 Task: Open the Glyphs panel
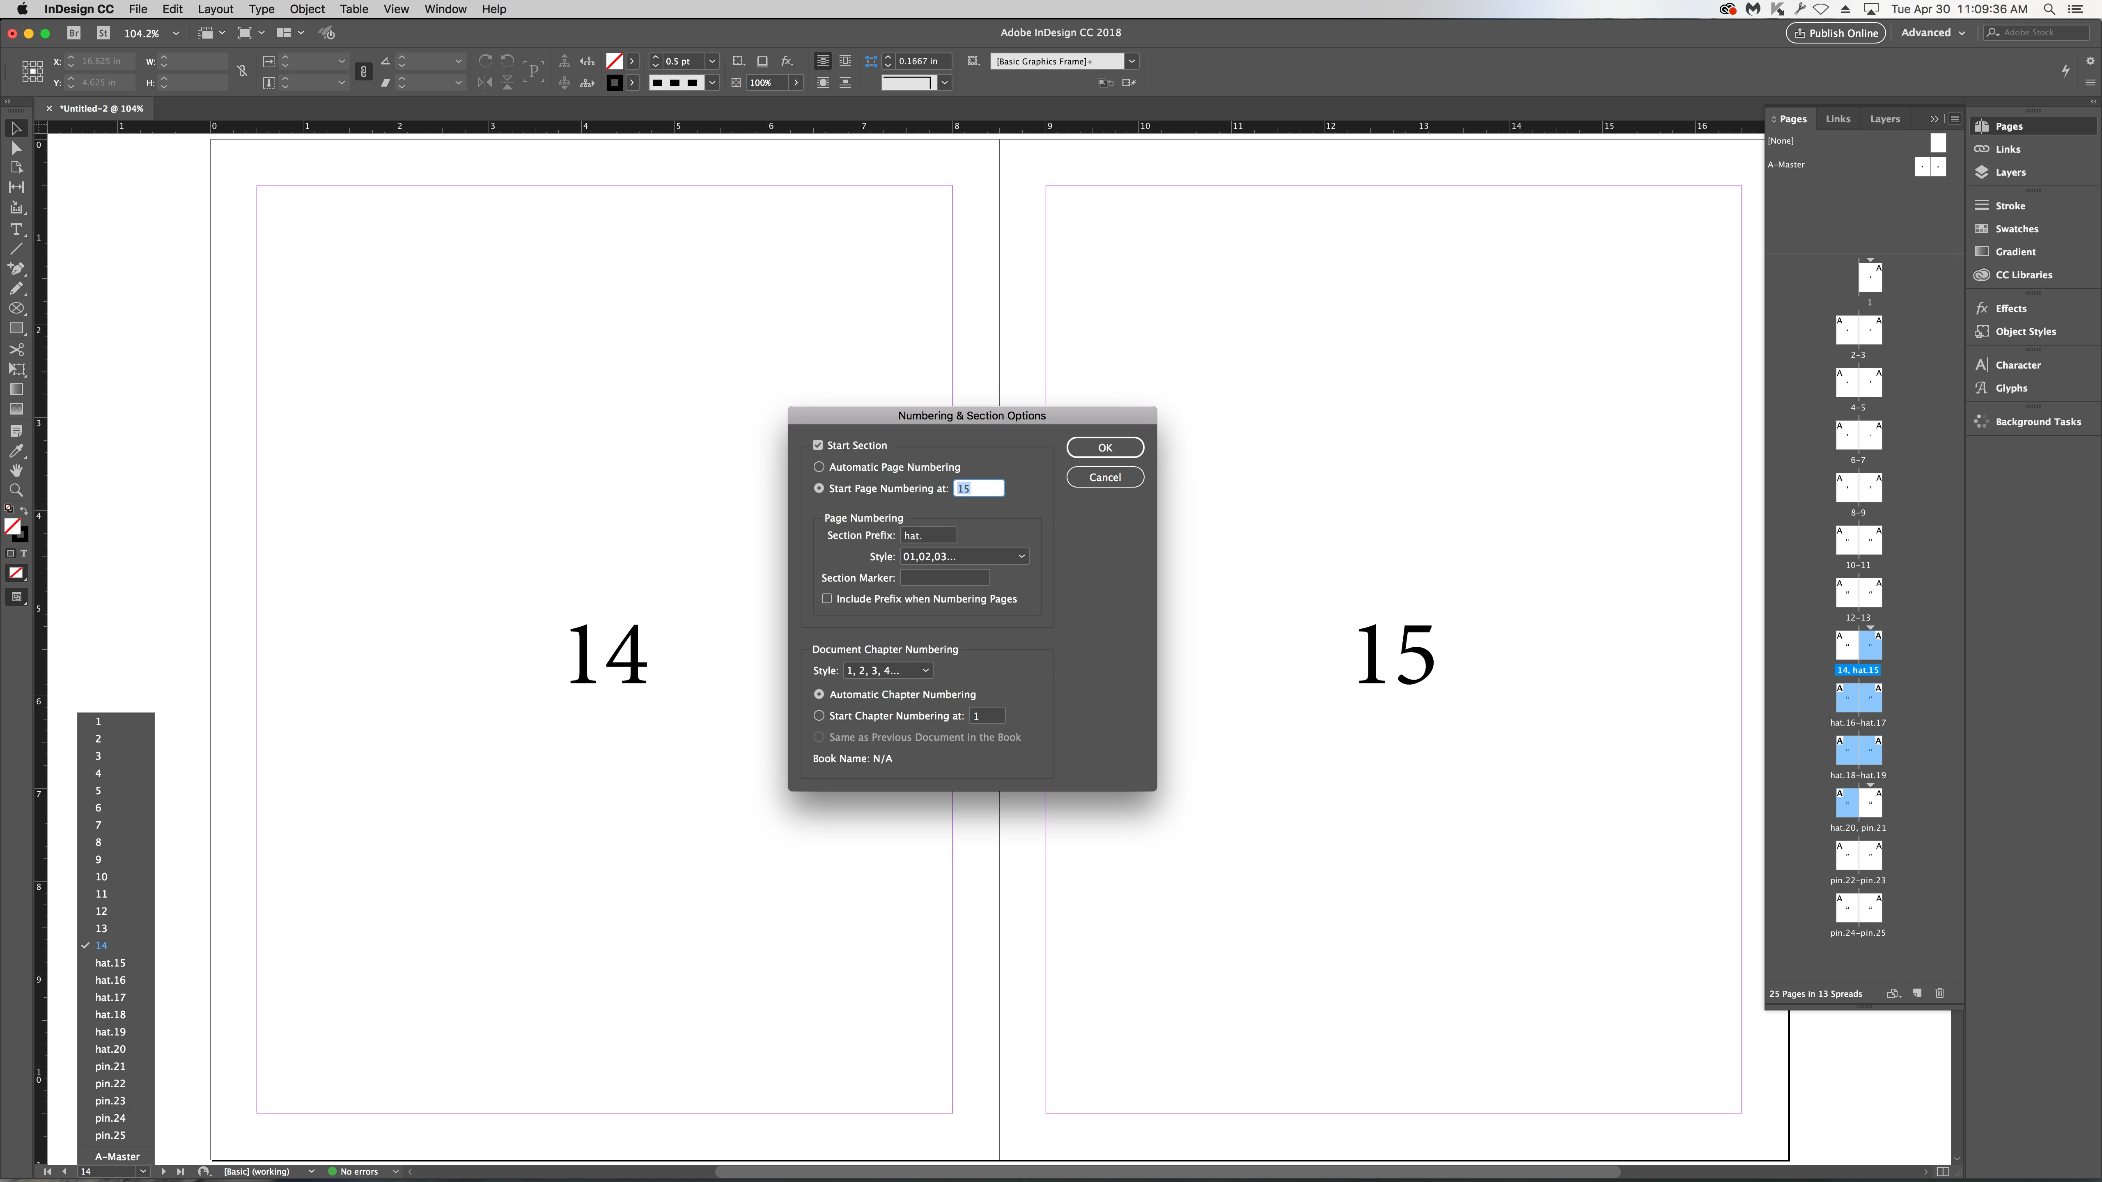[2010, 388]
